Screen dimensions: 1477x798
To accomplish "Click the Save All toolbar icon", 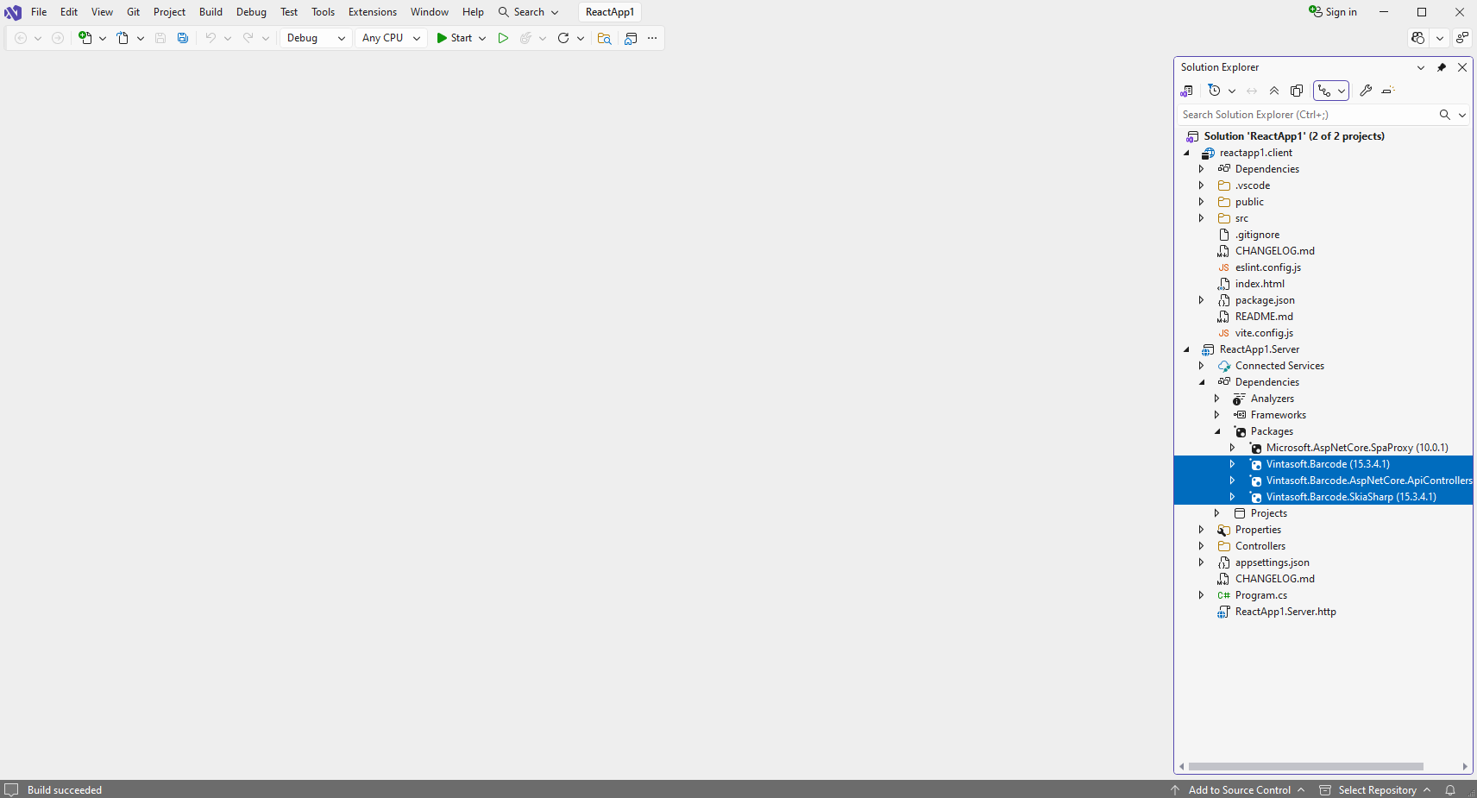I will coord(183,38).
